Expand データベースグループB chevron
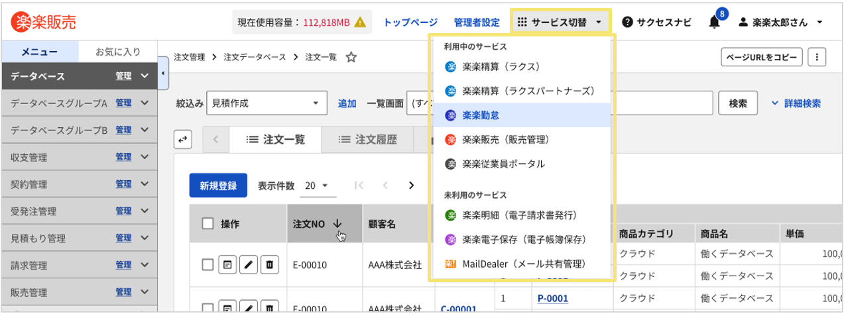The height and width of the screenshot is (316, 844). click(145, 131)
